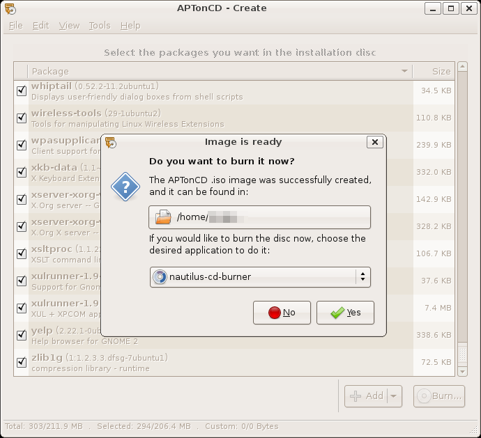Open the Help menu
The height and width of the screenshot is (438, 481).
[130, 26]
